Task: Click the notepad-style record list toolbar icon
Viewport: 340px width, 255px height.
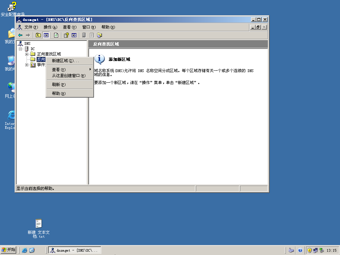Action: coord(92,35)
